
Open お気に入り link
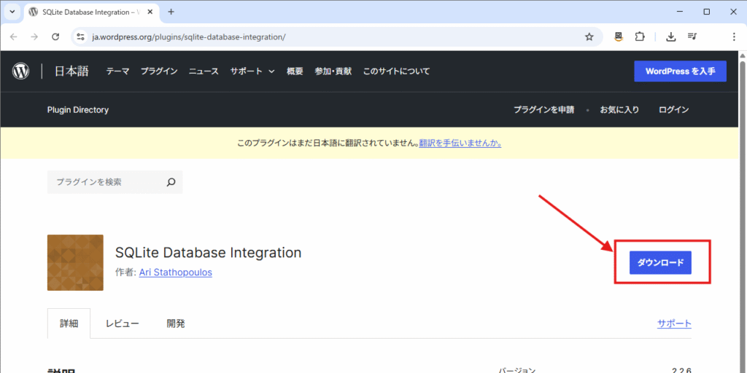point(619,110)
